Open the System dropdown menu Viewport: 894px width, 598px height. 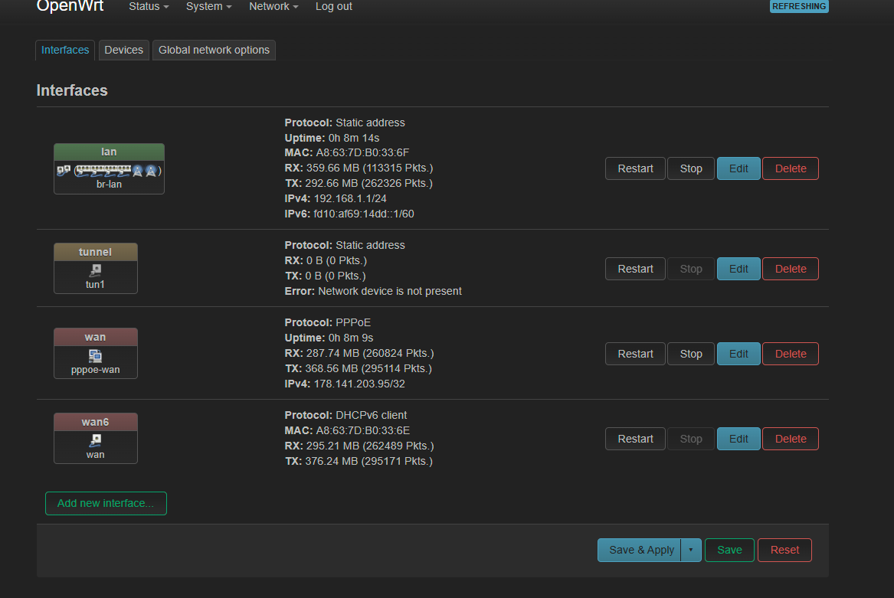(208, 7)
